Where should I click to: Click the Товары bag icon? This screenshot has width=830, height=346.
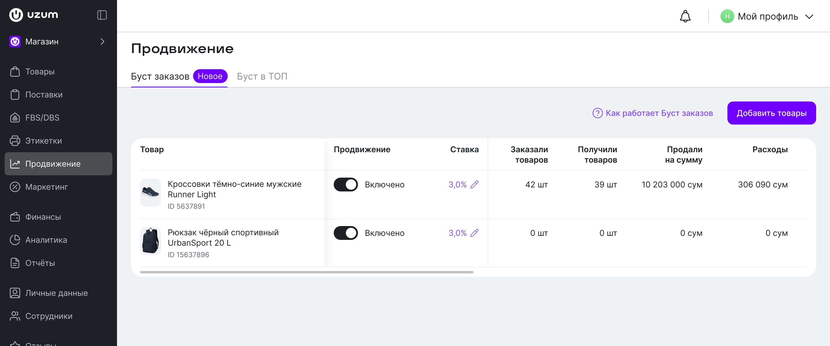15,72
